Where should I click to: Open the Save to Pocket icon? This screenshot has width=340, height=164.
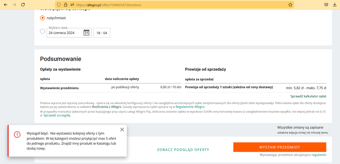click(326, 5)
